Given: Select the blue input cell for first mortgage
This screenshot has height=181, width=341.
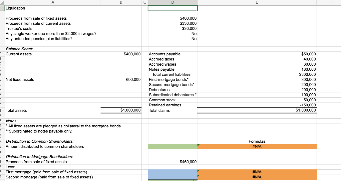Looking at the screenshot, I should point(173,172).
